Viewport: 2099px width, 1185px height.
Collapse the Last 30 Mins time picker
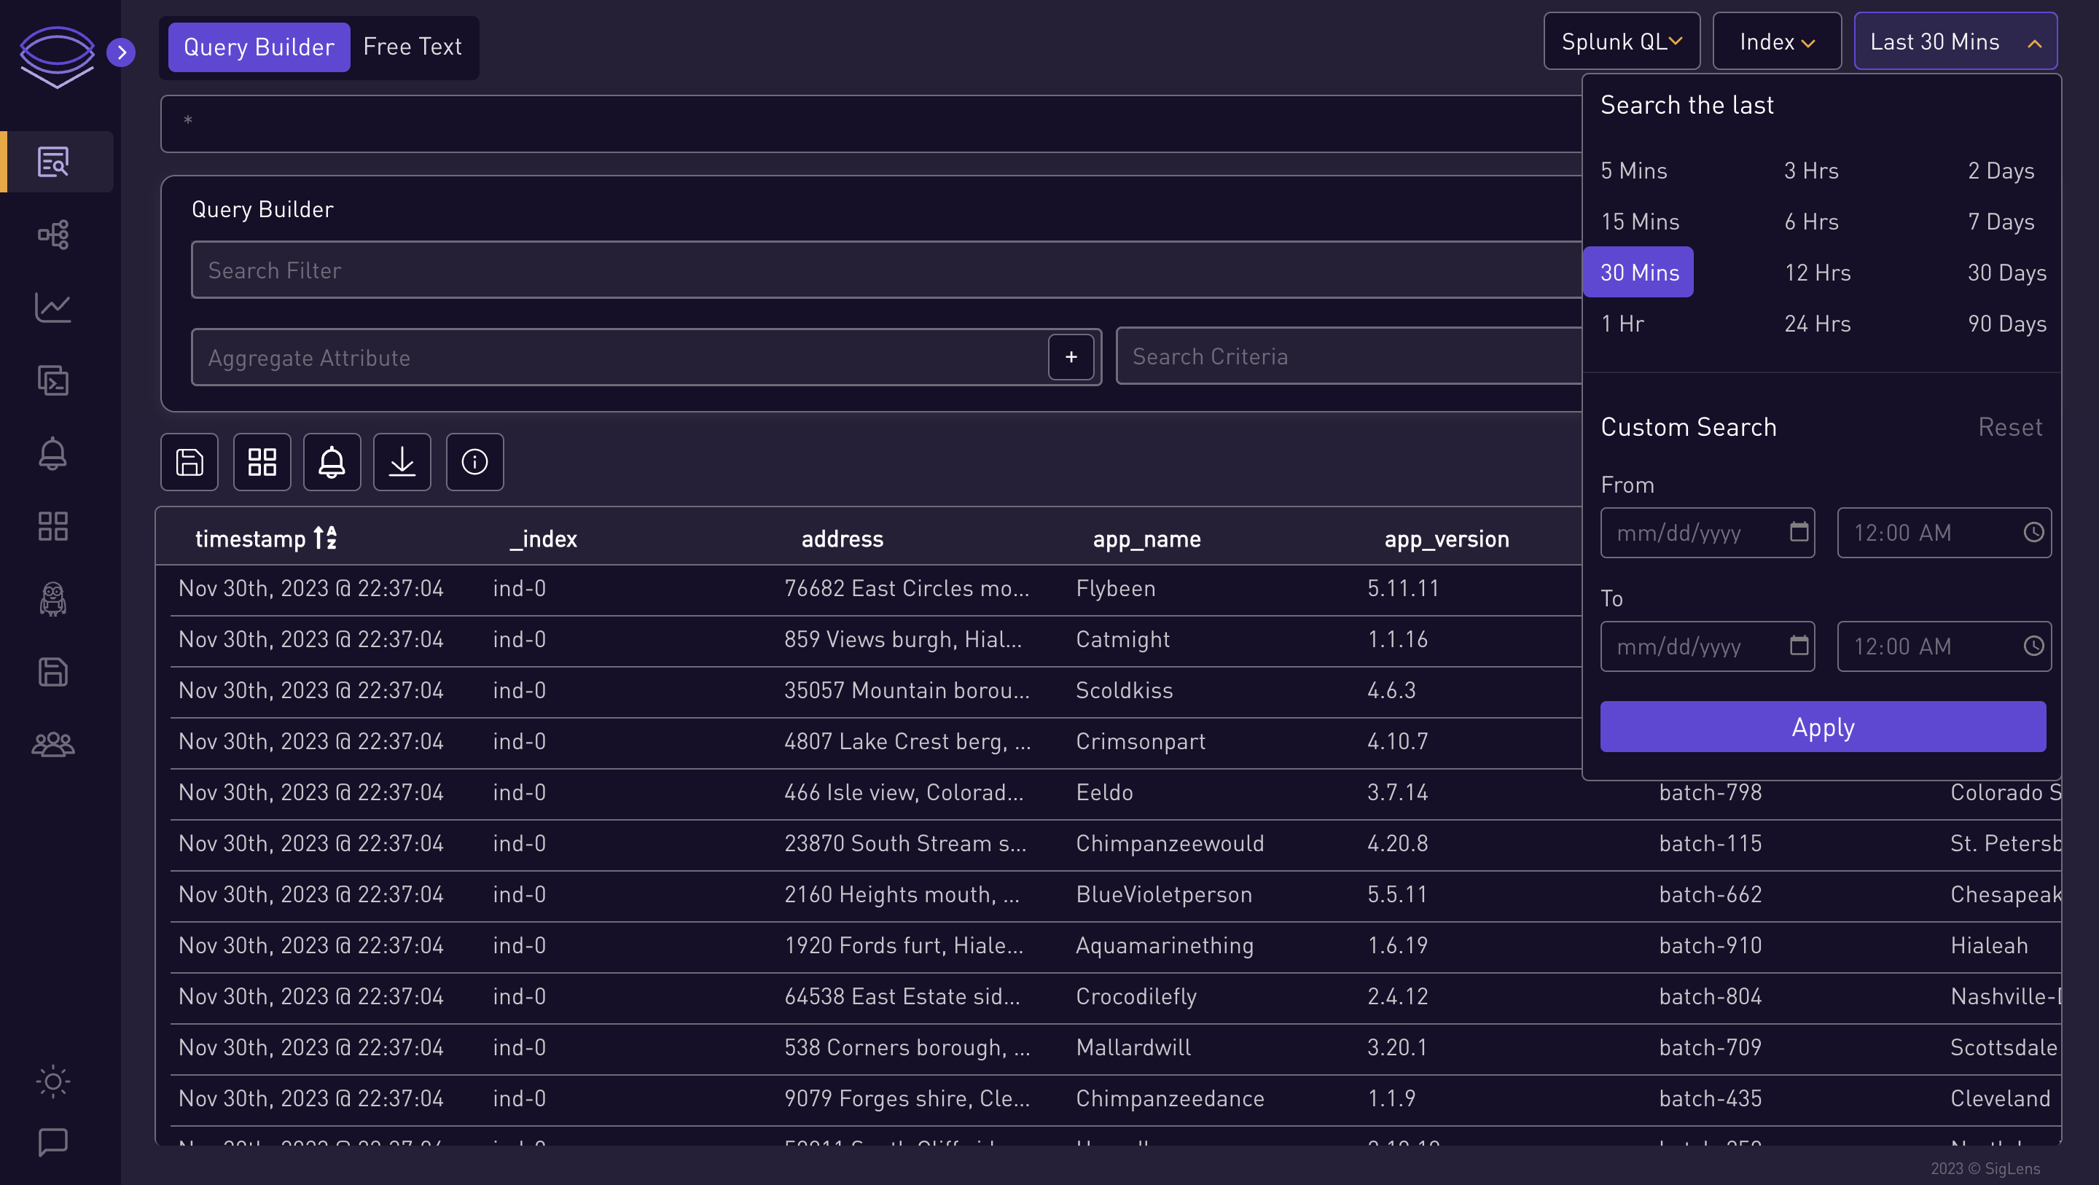coord(1955,42)
